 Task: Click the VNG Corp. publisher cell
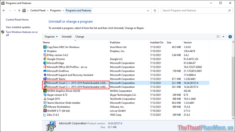(x=116, y=115)
